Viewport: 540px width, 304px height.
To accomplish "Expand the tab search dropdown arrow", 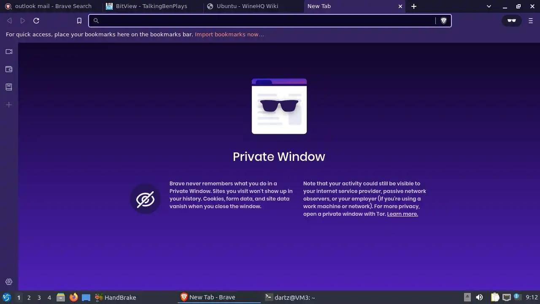I will point(489,6).
